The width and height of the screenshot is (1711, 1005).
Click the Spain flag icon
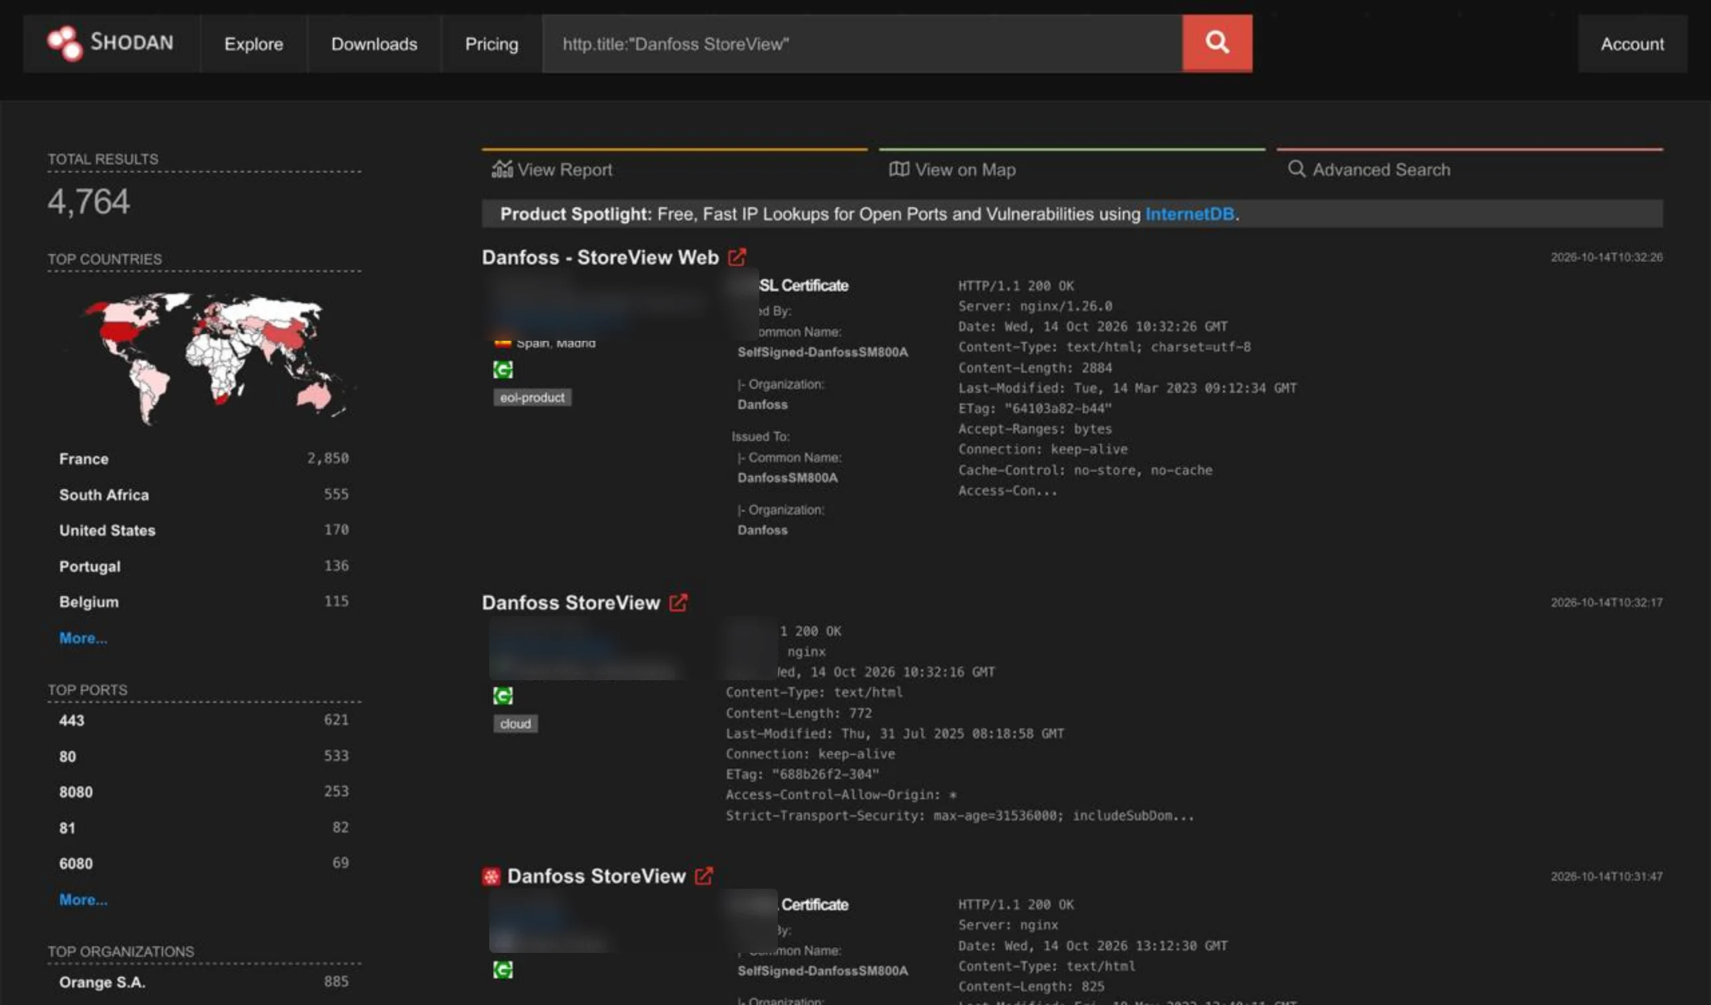pyautogui.click(x=503, y=343)
